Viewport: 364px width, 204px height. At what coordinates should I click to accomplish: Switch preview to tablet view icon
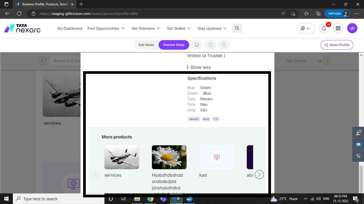[x=210, y=45]
